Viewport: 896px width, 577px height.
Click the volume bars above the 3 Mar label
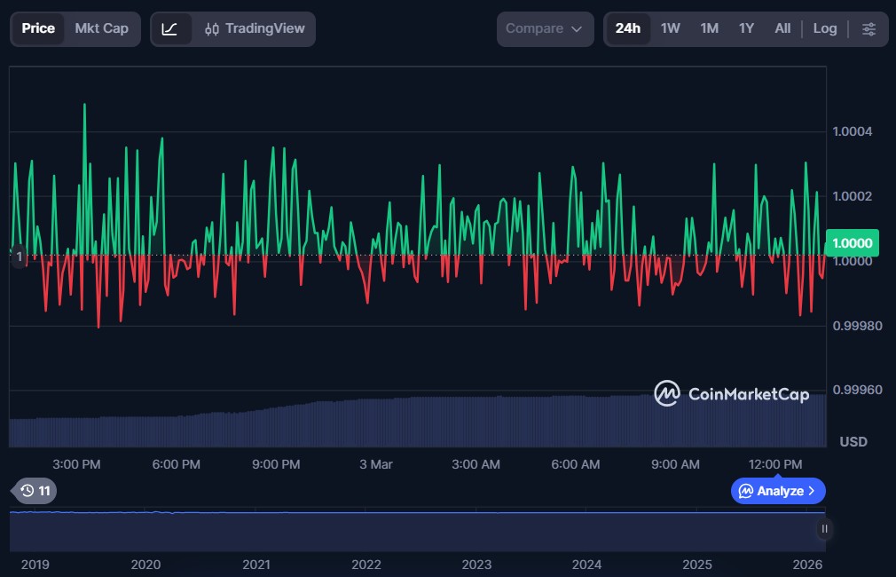click(375, 423)
